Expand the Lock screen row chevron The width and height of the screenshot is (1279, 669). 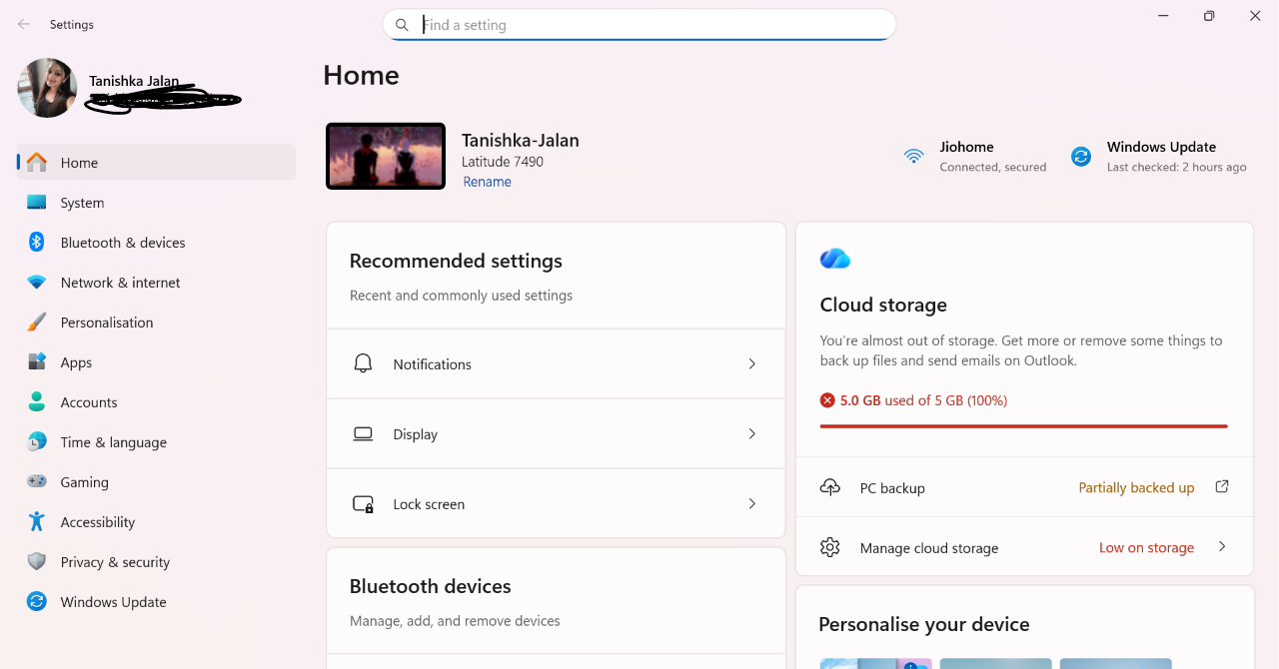752,504
